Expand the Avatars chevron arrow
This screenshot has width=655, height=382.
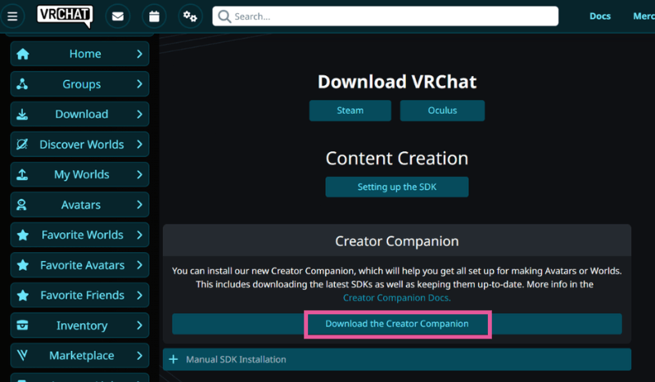click(139, 204)
